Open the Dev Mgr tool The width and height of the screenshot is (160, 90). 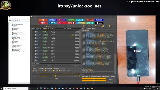point(105,26)
